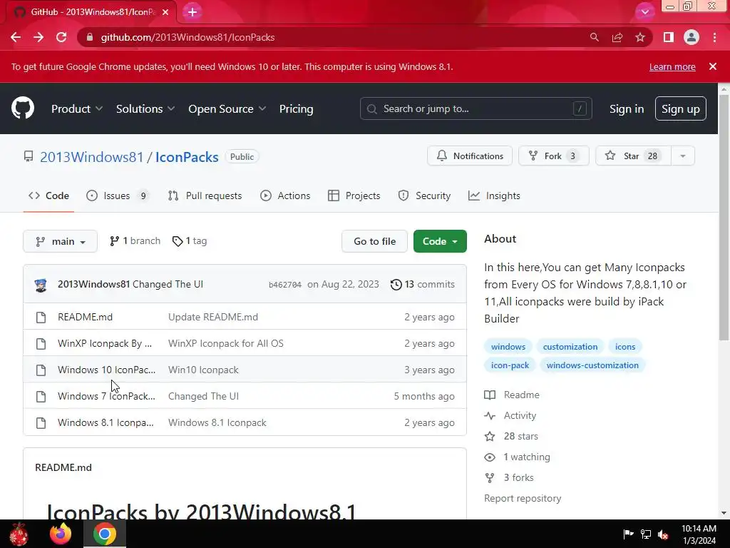Screen dimensions: 730x548
Task: Click the Chrome icon in the taskbar
Action: [105, 534]
